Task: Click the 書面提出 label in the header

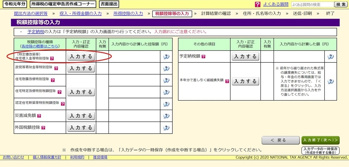Action: pyautogui.click(x=109, y=4)
